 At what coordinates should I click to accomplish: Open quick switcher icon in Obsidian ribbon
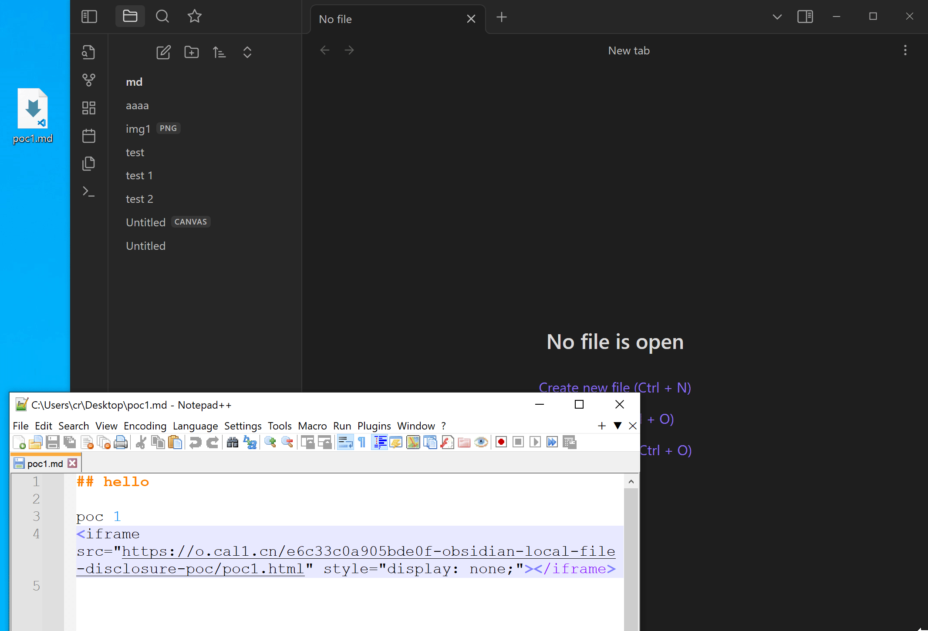coord(88,52)
